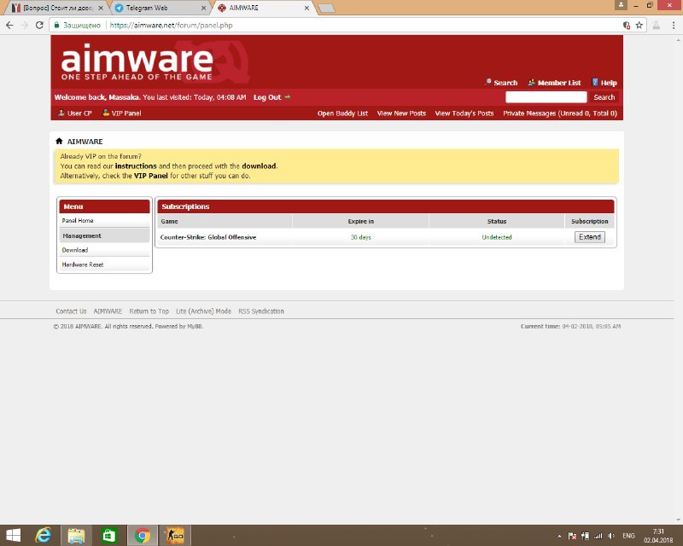
Task: Click the 30 days expiry text
Action: (360, 237)
